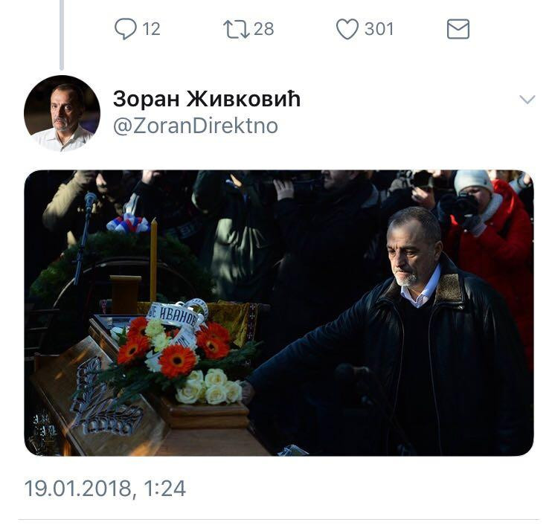The height and width of the screenshot is (531, 555).
Task: Expand the tweet options chevron
Action: [527, 100]
